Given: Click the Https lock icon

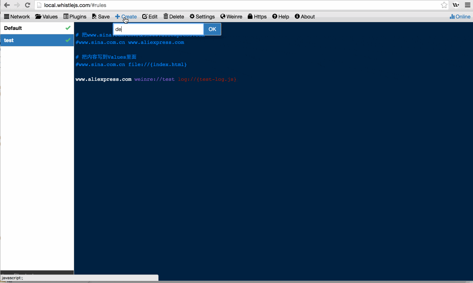Looking at the screenshot, I should 250,17.
